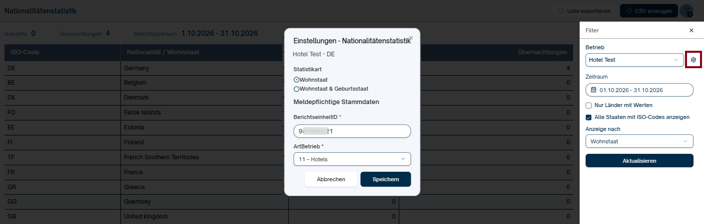704x224 pixels.
Task: Select Wohnstaat & Geburtsstaat radio option
Action: pos(296,89)
